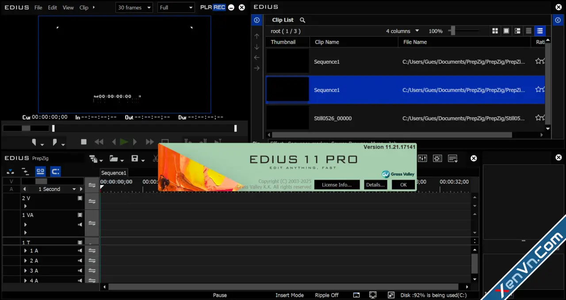
Task: Mute the 2 A audio track speaker
Action: [80, 261]
